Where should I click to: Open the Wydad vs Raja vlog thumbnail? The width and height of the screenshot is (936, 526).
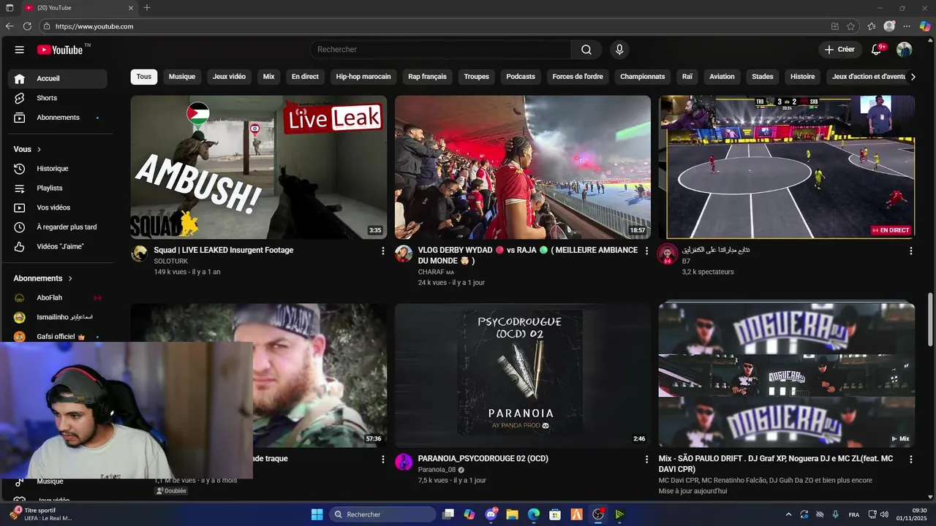[523, 167]
